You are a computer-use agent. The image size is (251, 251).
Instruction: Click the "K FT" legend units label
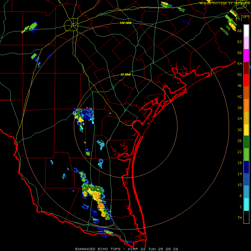click(x=236, y=20)
